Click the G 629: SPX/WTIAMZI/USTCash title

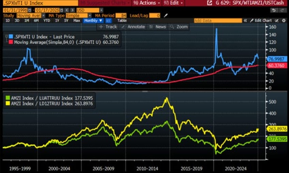250,3
